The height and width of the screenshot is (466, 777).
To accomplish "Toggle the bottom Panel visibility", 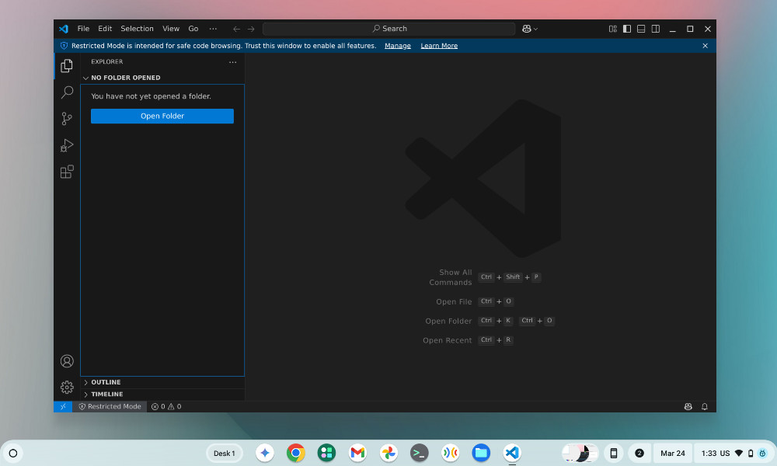I will pyautogui.click(x=641, y=29).
